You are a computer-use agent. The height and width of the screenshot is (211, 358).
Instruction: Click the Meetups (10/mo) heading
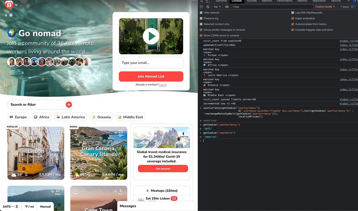[x=161, y=191]
